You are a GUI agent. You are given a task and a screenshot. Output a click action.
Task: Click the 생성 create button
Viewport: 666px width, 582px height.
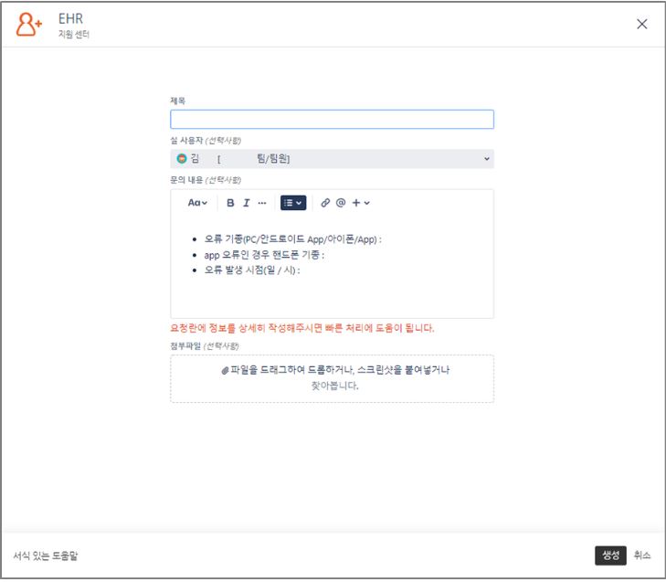pyautogui.click(x=610, y=556)
